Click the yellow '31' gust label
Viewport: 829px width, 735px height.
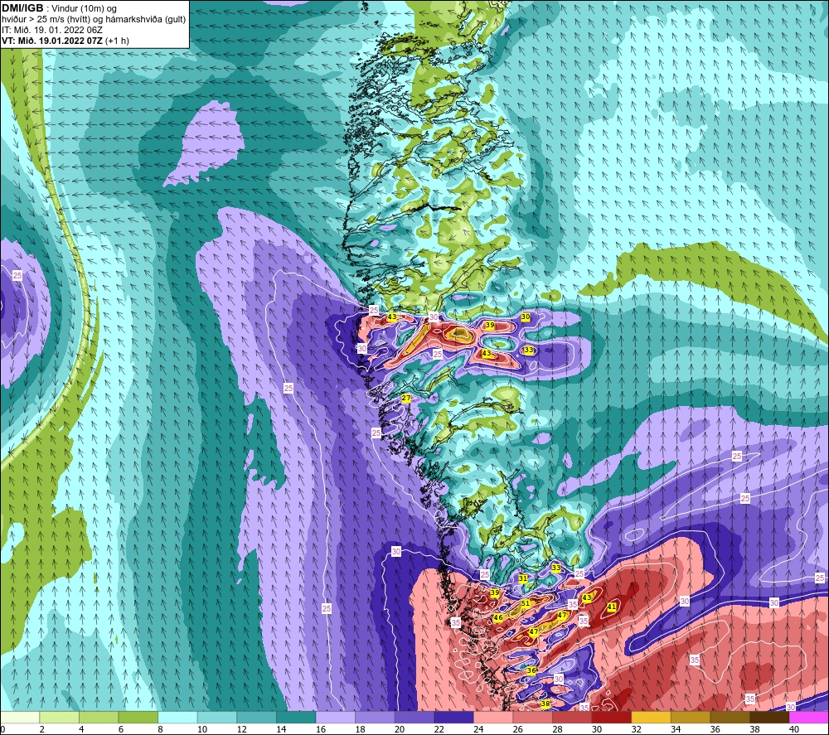[523, 578]
